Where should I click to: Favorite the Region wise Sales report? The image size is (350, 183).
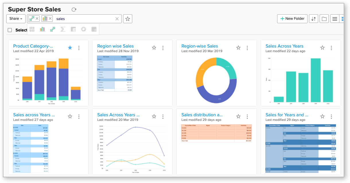pos(154,48)
